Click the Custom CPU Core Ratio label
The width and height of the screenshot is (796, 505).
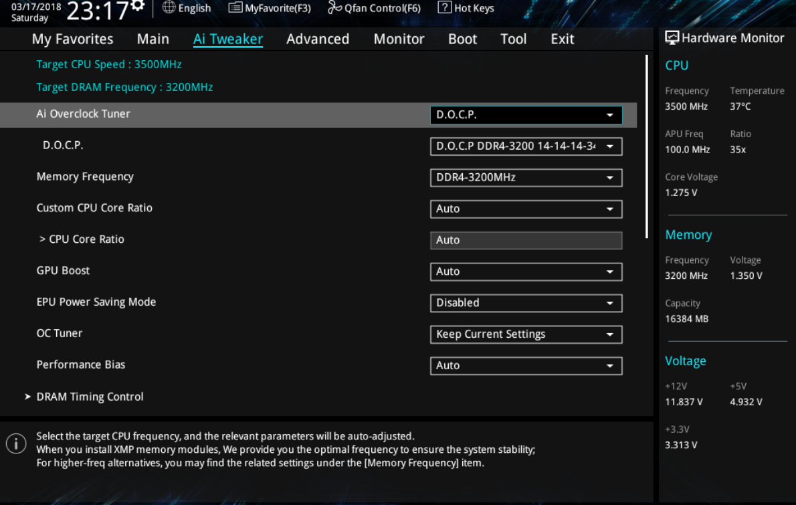[94, 208]
